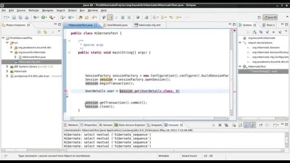
Task: Select the Data Source Explorer tab
Action: pos(130,125)
